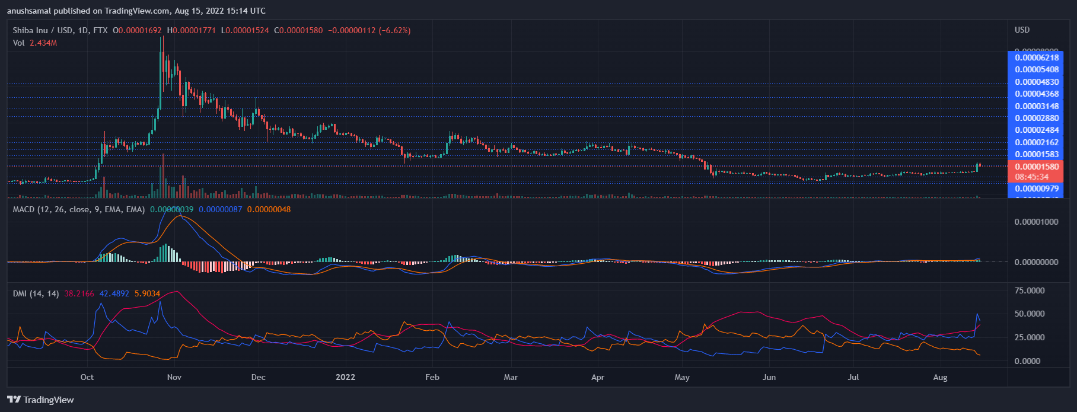Click the DMI value 38.2166
The height and width of the screenshot is (412, 1077).
click(79, 293)
